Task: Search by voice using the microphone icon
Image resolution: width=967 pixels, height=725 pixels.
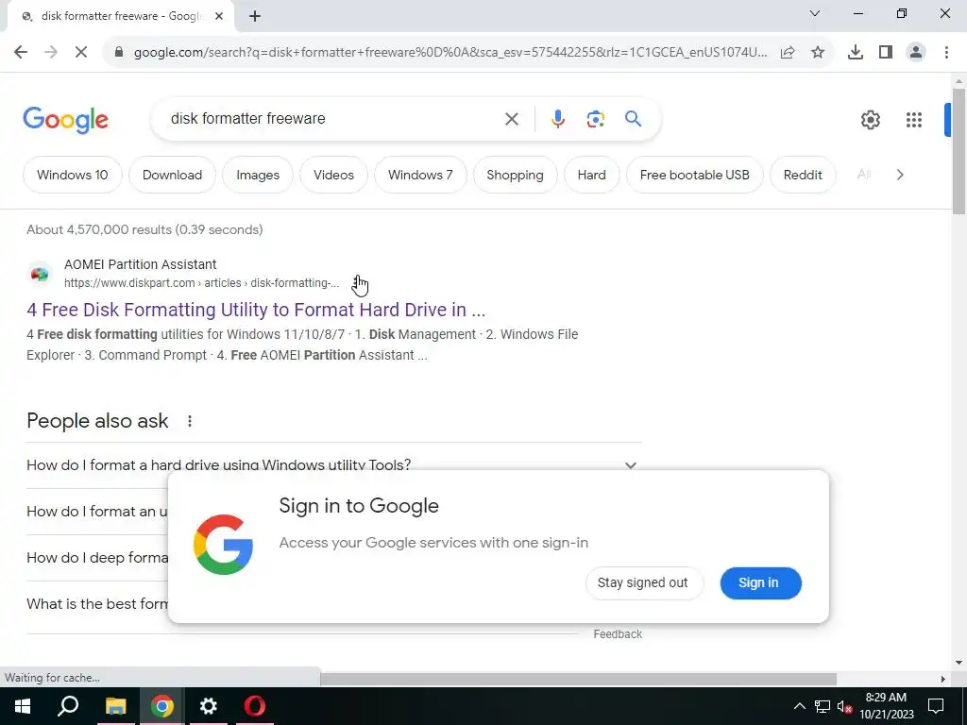Action: tap(557, 118)
